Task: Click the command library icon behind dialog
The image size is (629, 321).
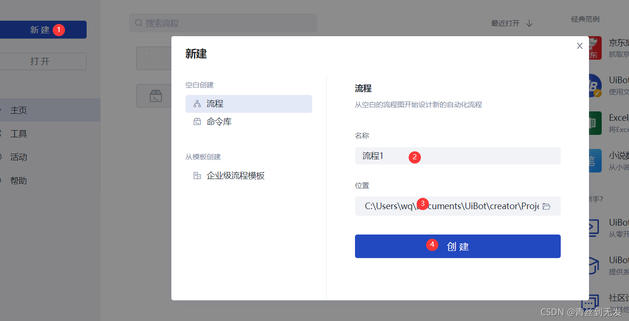Action: 156,96
